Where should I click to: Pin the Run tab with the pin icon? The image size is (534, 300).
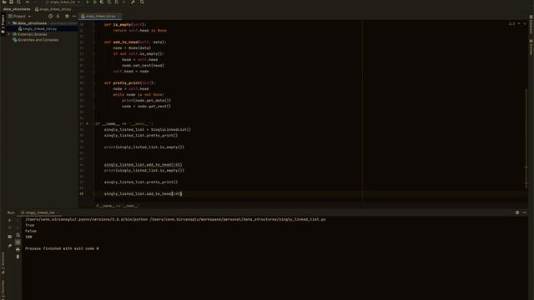coord(9,245)
